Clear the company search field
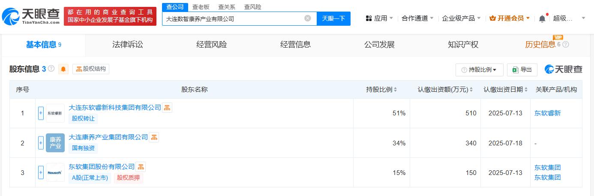This screenshot has width=594, height=196. (307, 18)
